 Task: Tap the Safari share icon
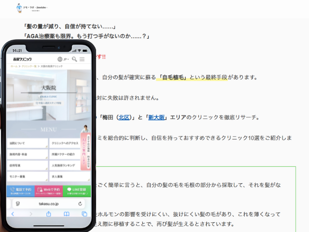[48, 214]
